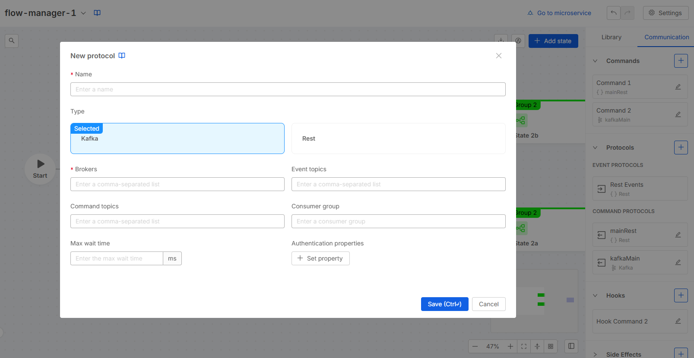Switch to the Communication tab
The width and height of the screenshot is (694, 358).
pos(666,37)
